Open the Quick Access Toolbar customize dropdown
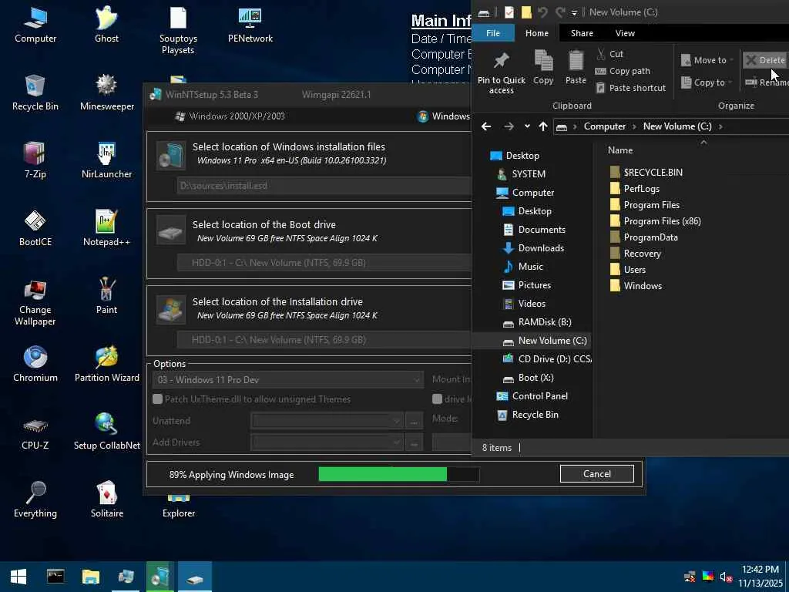The height and width of the screenshot is (592, 789). click(574, 12)
